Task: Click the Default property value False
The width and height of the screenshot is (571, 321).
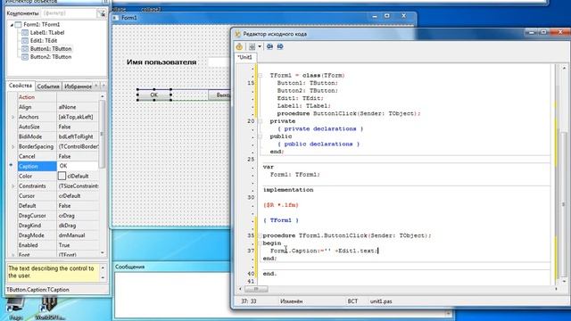Action: pyautogui.click(x=78, y=206)
